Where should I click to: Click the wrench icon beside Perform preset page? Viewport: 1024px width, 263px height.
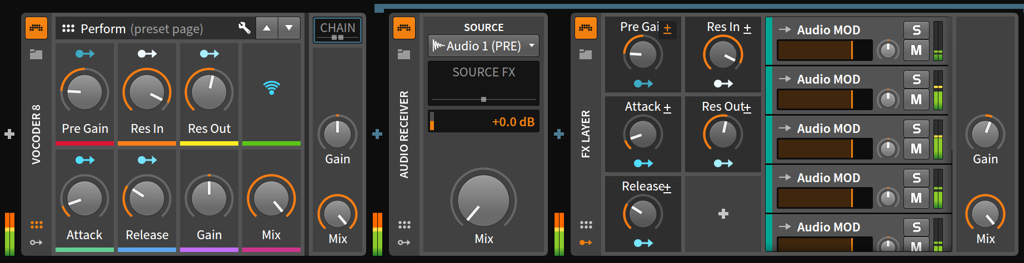click(244, 28)
